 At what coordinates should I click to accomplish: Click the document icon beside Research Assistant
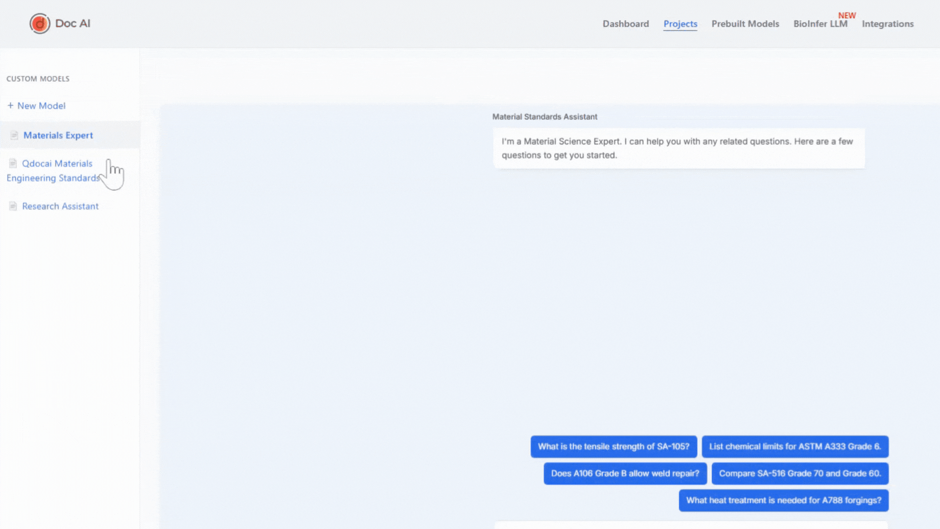13,206
